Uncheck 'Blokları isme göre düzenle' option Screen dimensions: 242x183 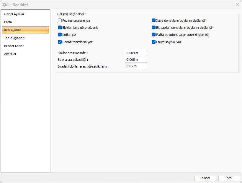click(x=60, y=28)
